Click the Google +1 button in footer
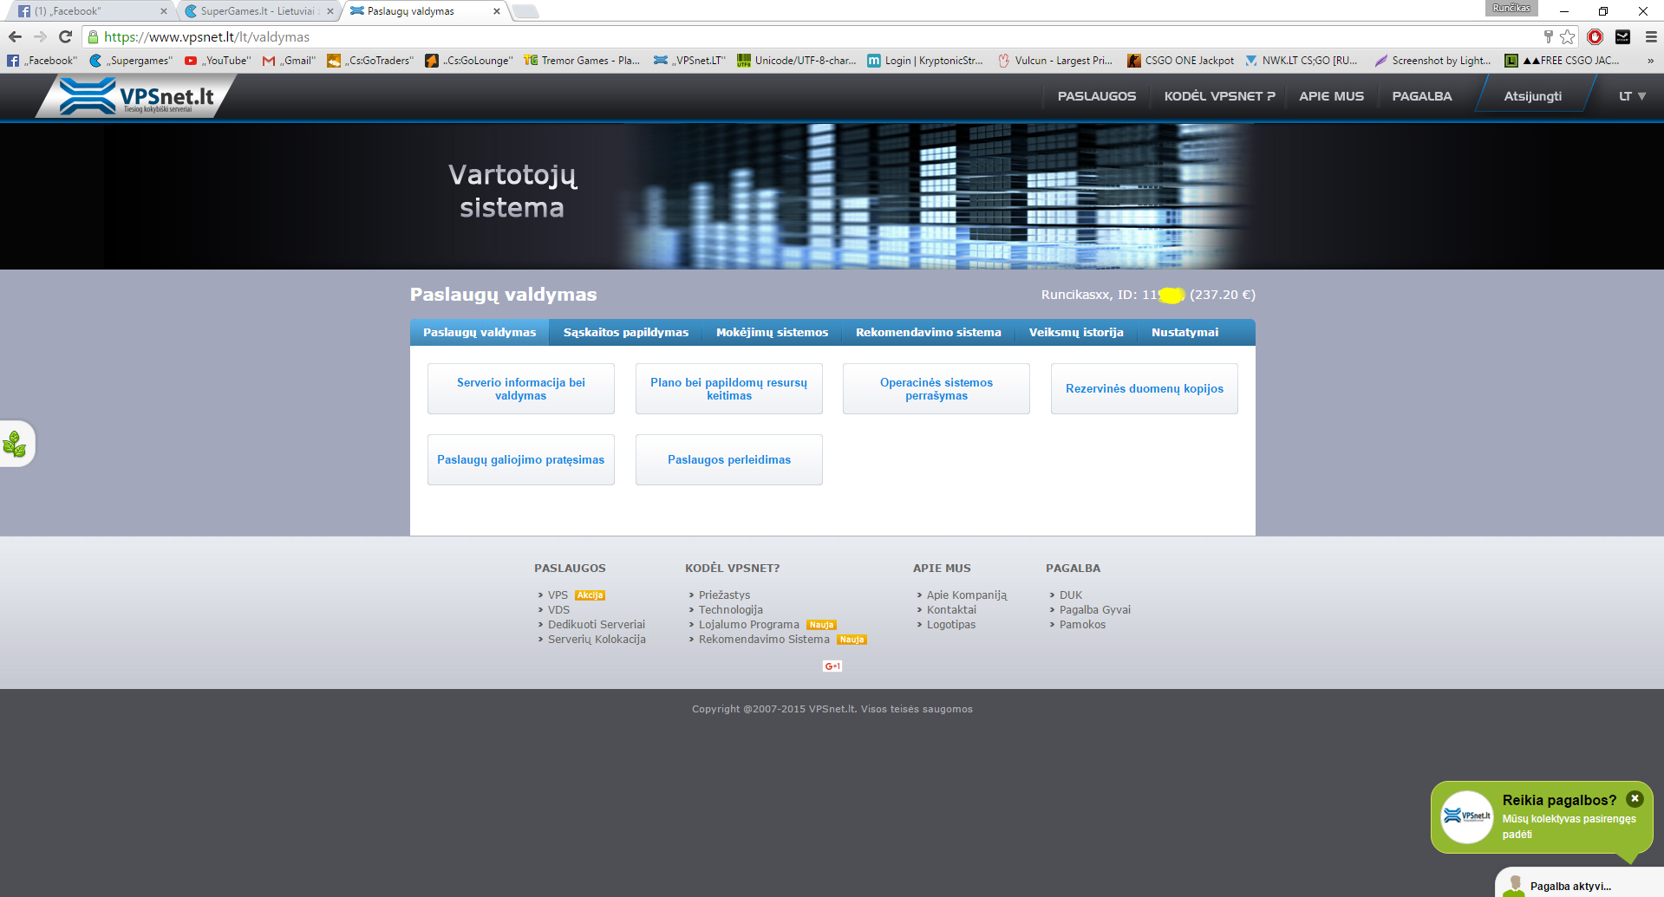1664x897 pixels. (x=832, y=666)
